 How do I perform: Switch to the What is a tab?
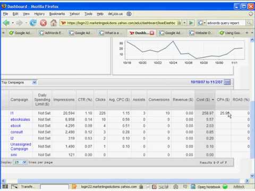point(112,33)
